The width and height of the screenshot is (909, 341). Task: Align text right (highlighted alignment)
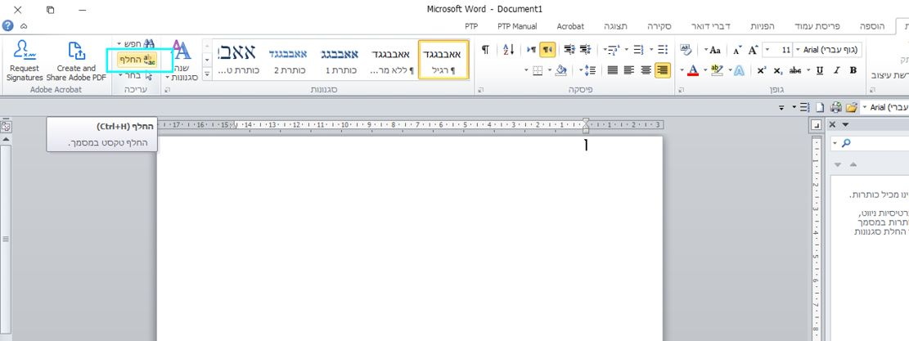(663, 70)
